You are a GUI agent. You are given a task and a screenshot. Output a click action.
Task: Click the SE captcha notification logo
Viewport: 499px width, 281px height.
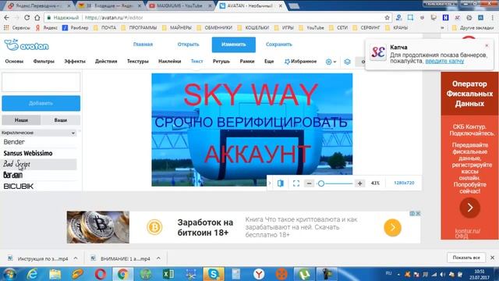tap(378, 52)
